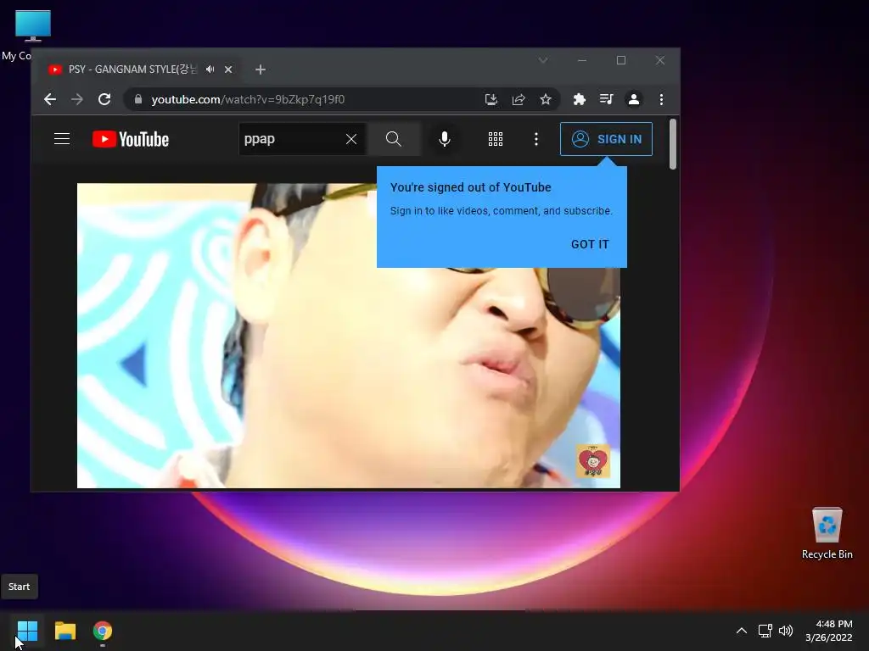869x651 pixels.
Task: Dismiss the popup with GOT IT
Action: (x=590, y=244)
